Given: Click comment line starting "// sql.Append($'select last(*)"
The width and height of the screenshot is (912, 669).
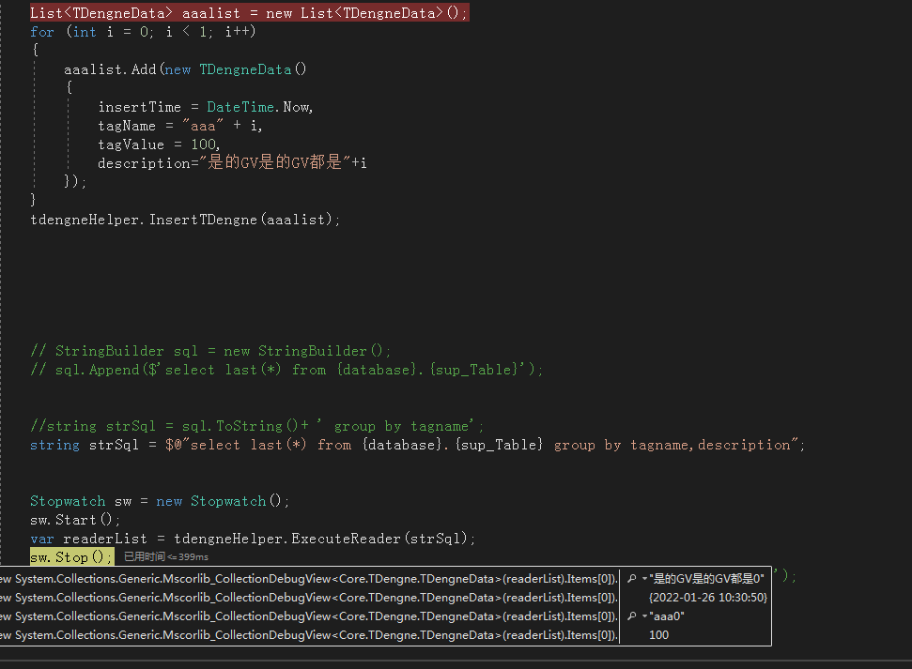Looking at the screenshot, I should pos(286,370).
